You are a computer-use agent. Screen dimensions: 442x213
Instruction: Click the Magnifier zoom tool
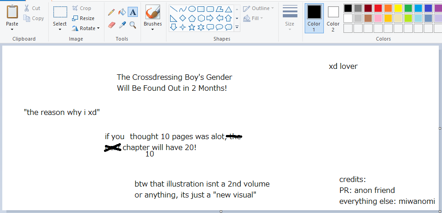pyautogui.click(x=133, y=25)
